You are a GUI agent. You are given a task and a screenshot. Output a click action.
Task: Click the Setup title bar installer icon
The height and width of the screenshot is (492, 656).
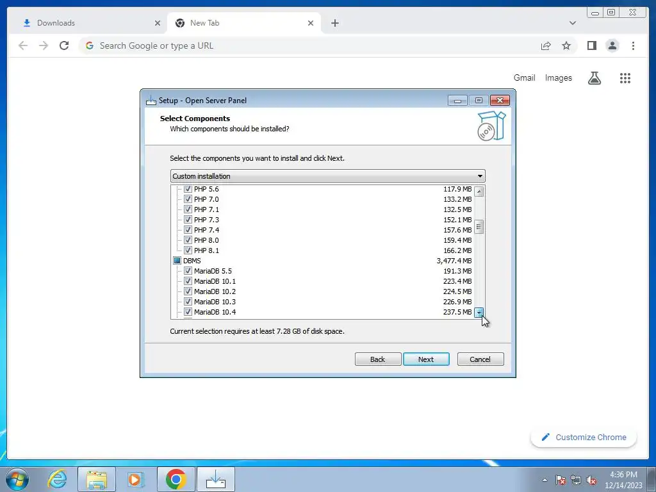[151, 101]
